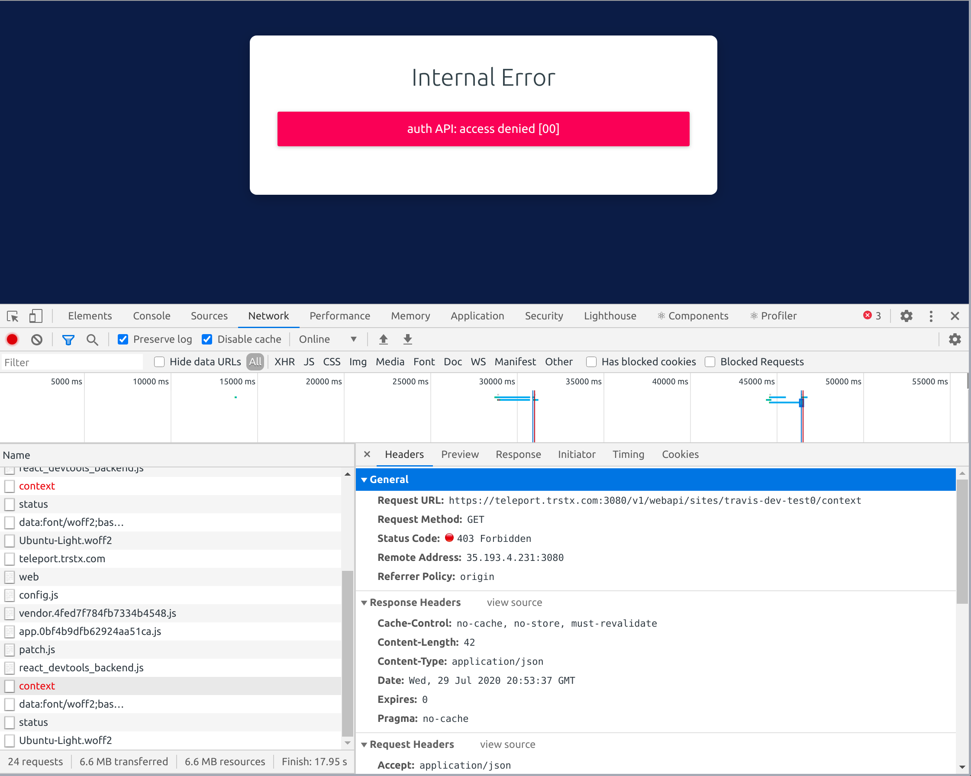Filter requests to XHR only

click(x=284, y=362)
